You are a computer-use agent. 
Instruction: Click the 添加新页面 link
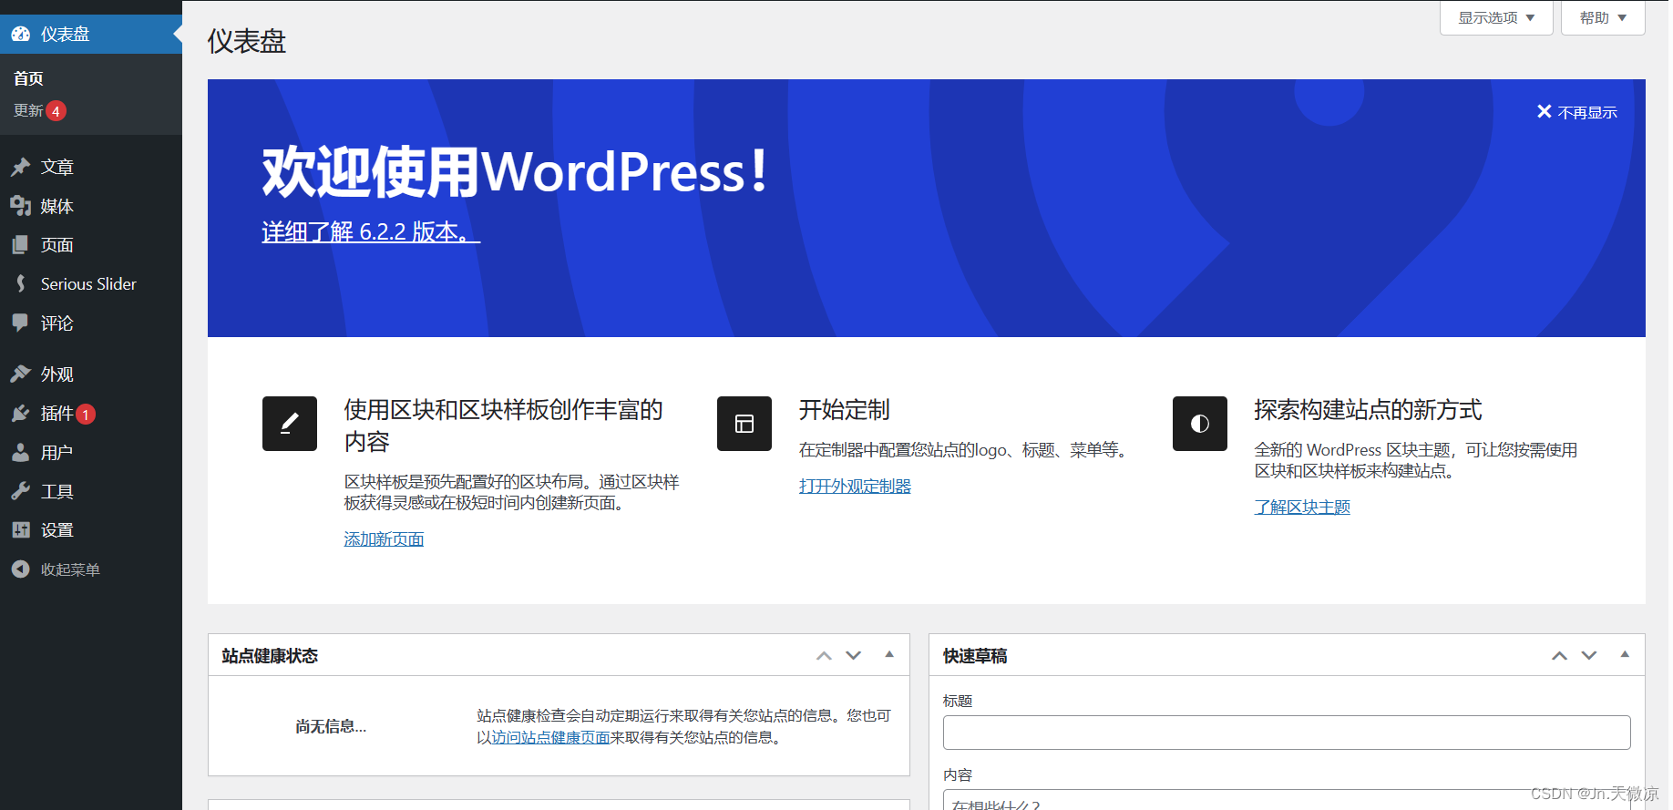pos(384,539)
